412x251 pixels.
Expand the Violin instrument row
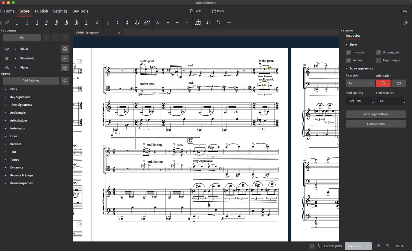[x=15, y=49]
